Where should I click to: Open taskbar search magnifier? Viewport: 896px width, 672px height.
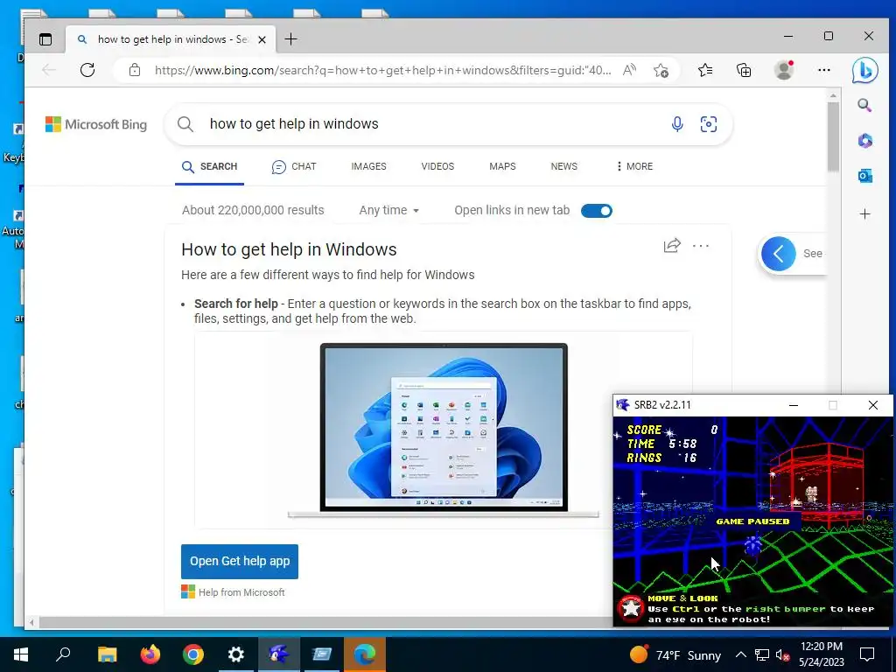(63, 654)
